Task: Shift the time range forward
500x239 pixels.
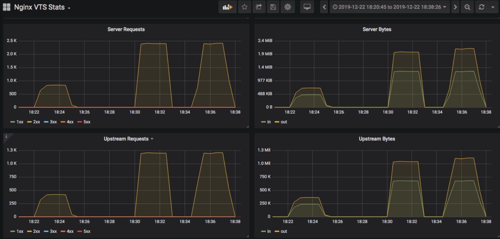Action: 455,7
